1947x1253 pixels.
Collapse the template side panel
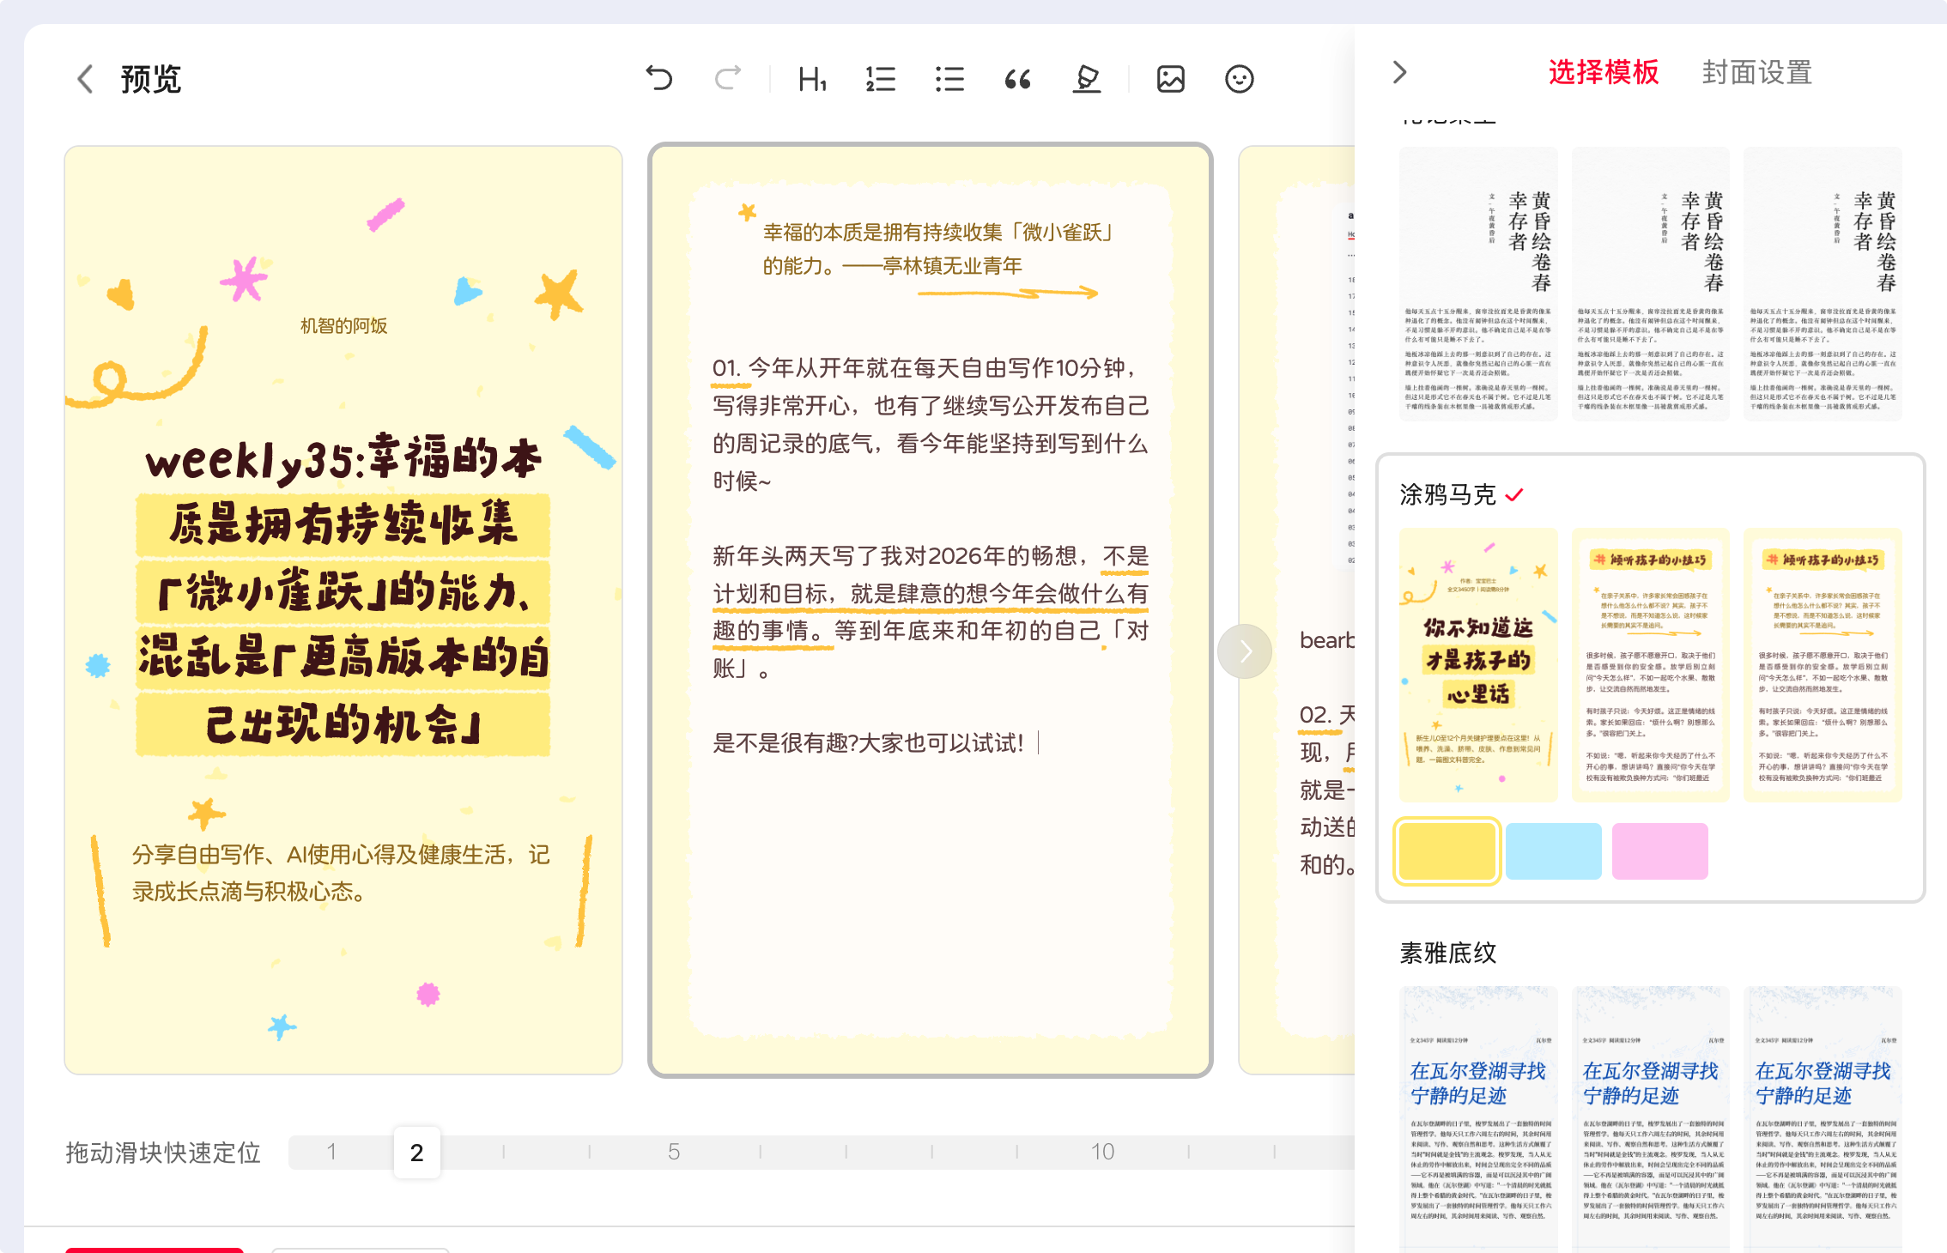[x=1399, y=72]
